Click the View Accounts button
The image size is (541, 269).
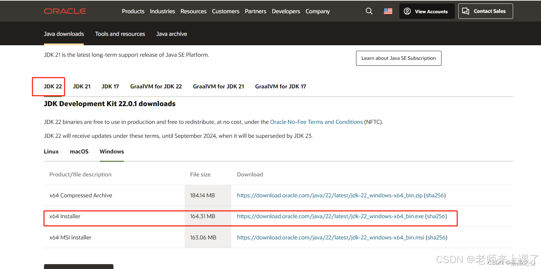pos(427,11)
